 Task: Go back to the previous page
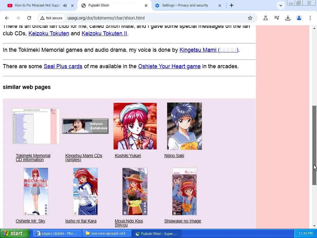[7, 18]
